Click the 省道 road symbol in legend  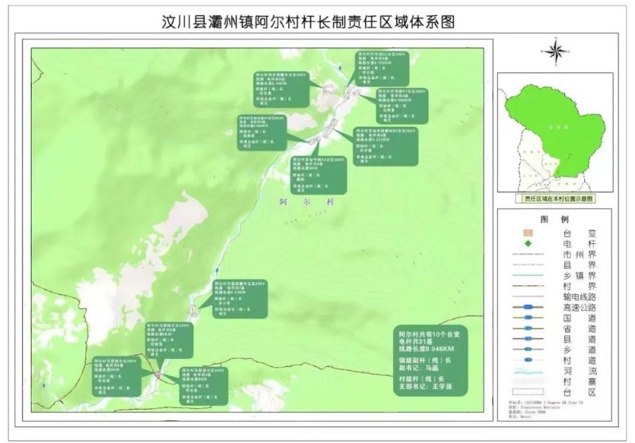(528, 328)
